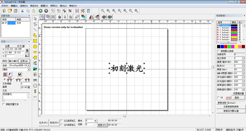Open the 绘制(D) menu
Image resolution: width=246 pixels, height=131 pixels.
(x=24, y=6)
